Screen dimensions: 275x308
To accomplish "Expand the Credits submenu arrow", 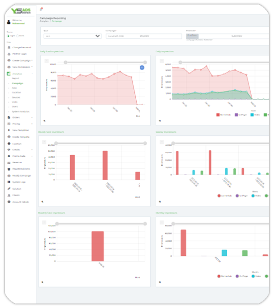I will pyautogui.click(x=32, y=150).
